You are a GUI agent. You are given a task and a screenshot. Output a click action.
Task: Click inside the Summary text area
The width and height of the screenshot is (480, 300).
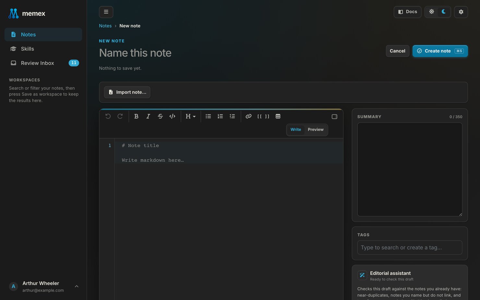coord(410,169)
